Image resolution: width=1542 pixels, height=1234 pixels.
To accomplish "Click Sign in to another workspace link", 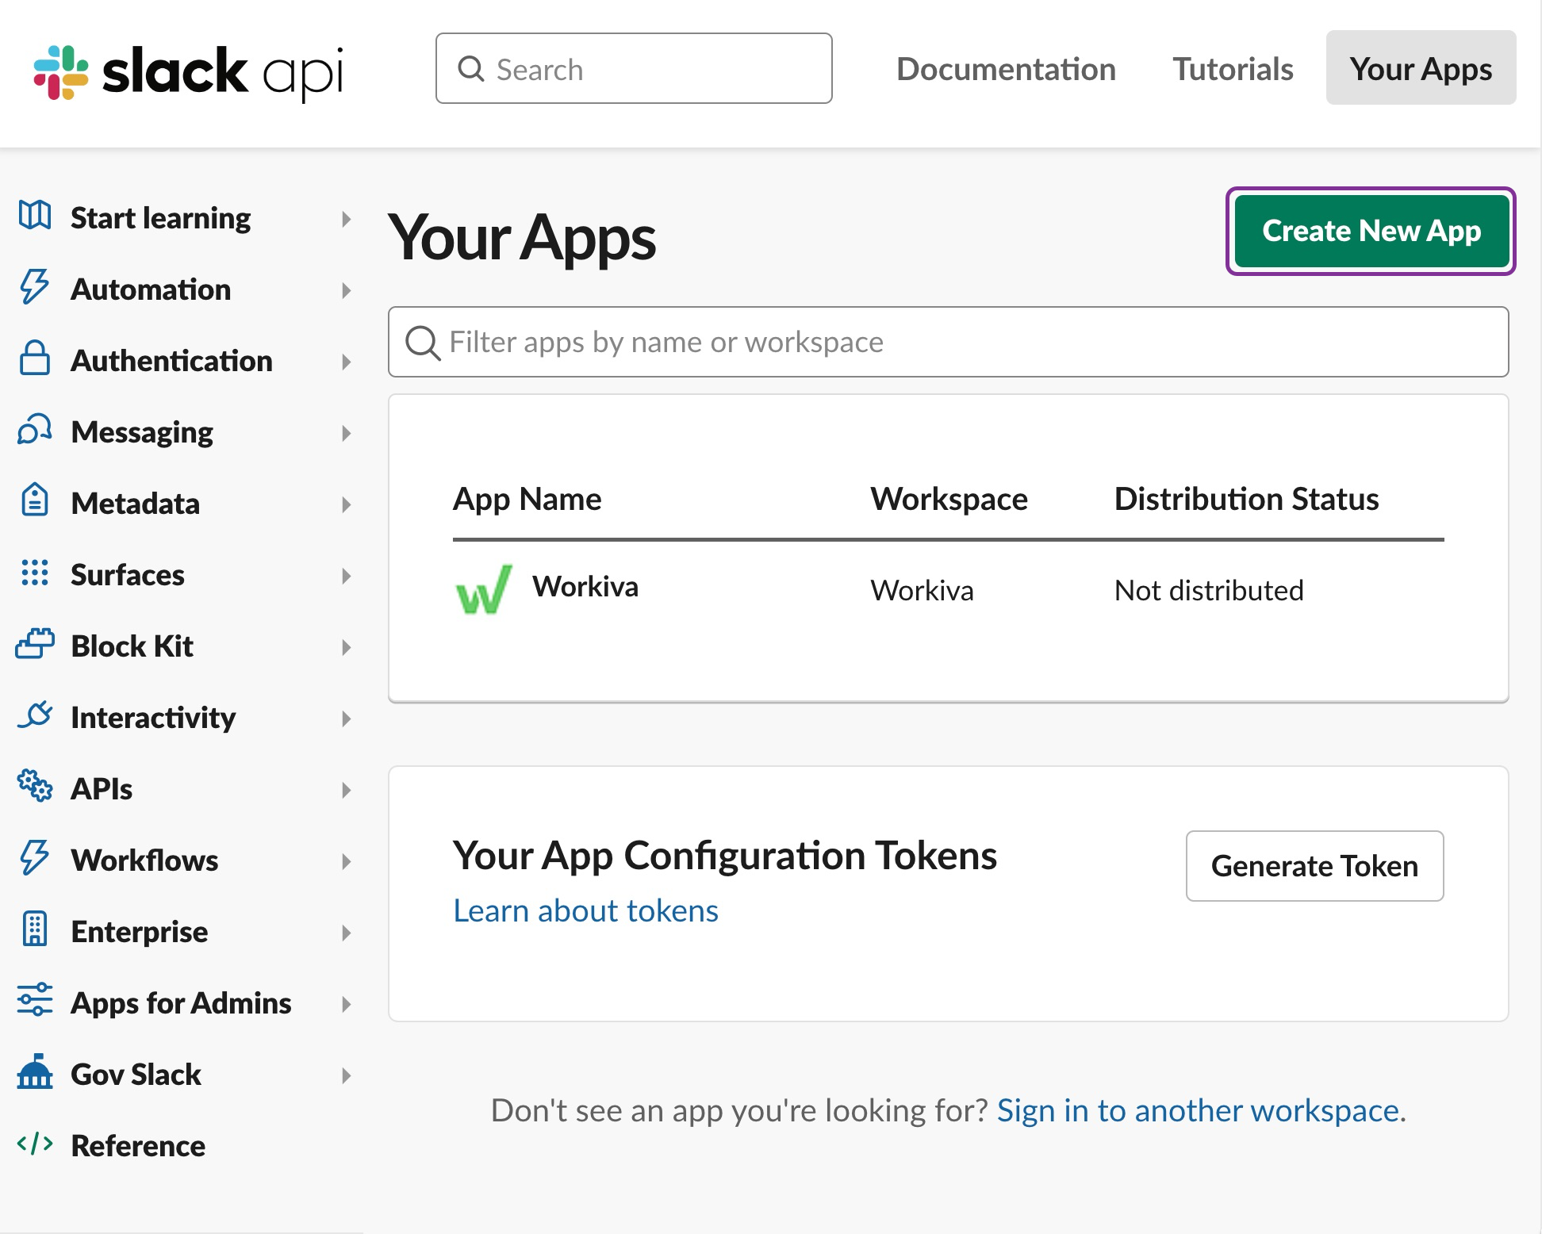I will [1198, 1110].
